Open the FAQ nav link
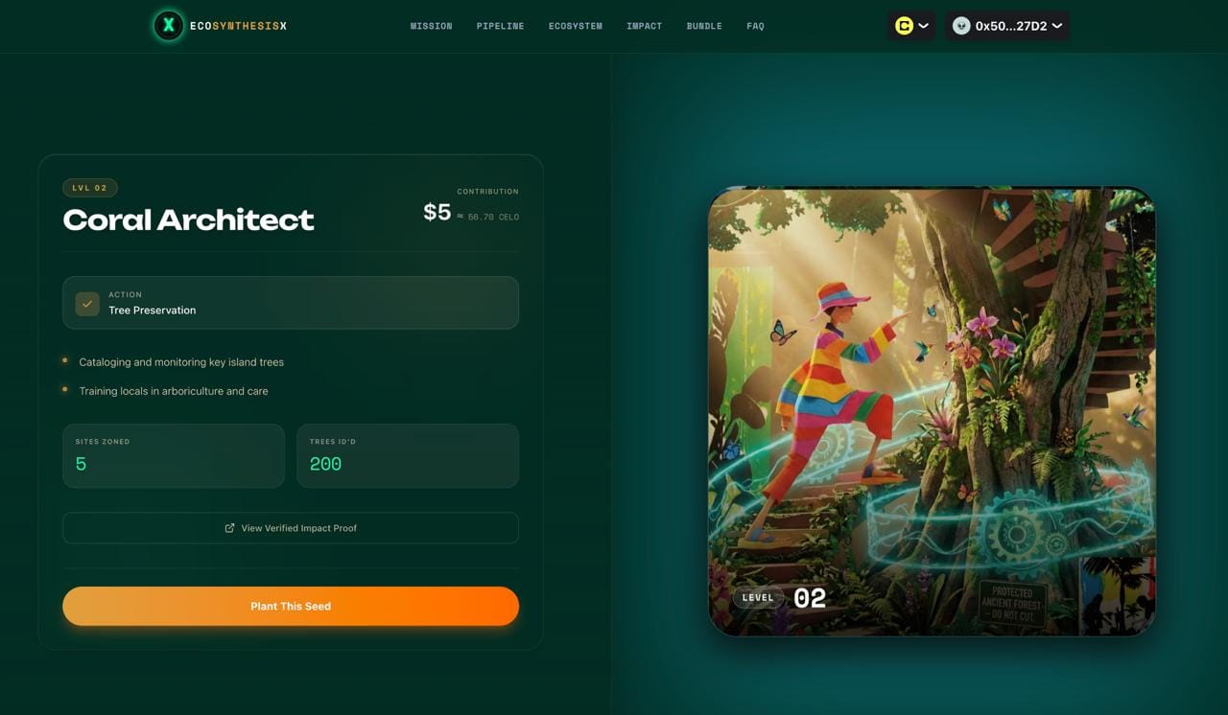Screen dimensions: 1228x715 755,26
